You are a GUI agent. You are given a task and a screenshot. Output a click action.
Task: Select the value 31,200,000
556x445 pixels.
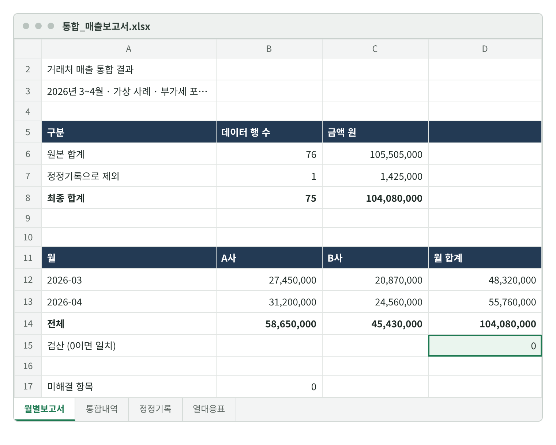coord(269,302)
